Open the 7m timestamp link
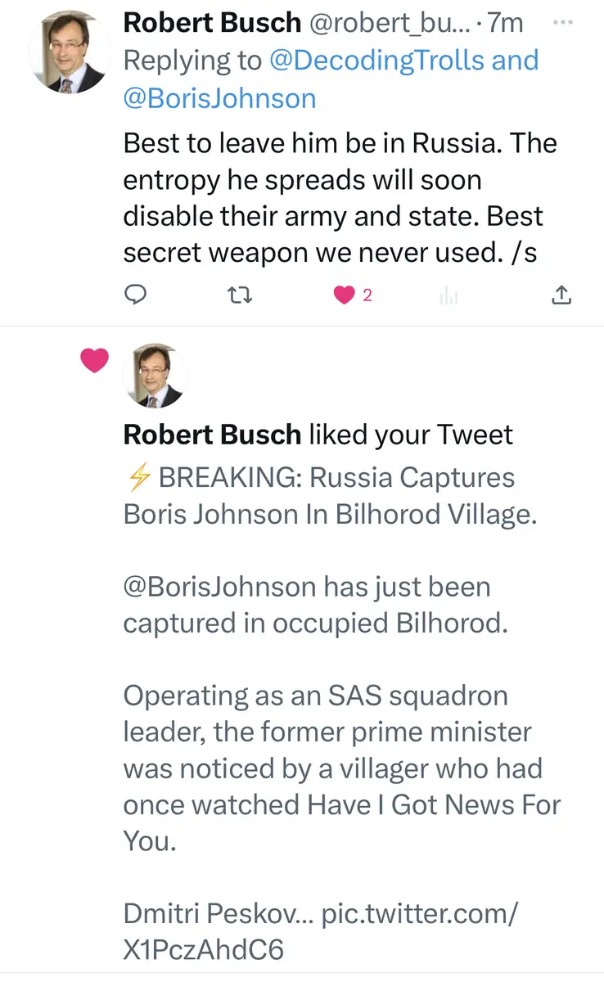The width and height of the screenshot is (604, 982). point(505,23)
